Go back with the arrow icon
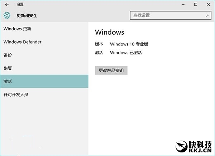The height and width of the screenshot is (156, 215). 7,4
